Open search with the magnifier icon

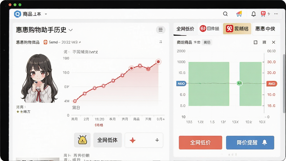coord(225,14)
